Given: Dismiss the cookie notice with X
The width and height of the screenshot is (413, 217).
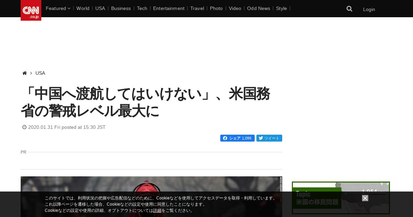Looking at the screenshot, I should [x=365, y=198].
